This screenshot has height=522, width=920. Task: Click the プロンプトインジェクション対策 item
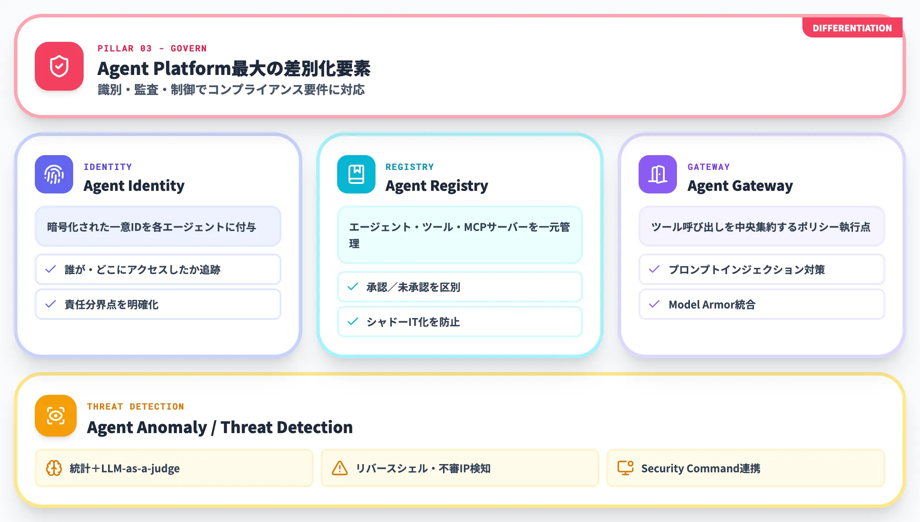point(761,269)
